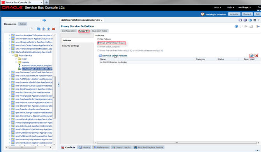The image size is (261, 152).
Task: Click the weblogic Session clock icon
Action: click(203, 14)
